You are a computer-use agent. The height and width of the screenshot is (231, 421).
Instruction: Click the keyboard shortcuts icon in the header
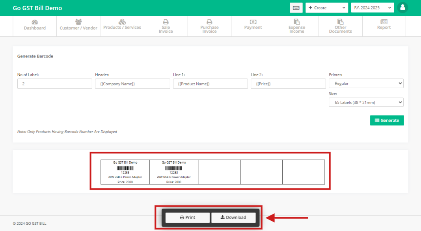[x=296, y=7]
